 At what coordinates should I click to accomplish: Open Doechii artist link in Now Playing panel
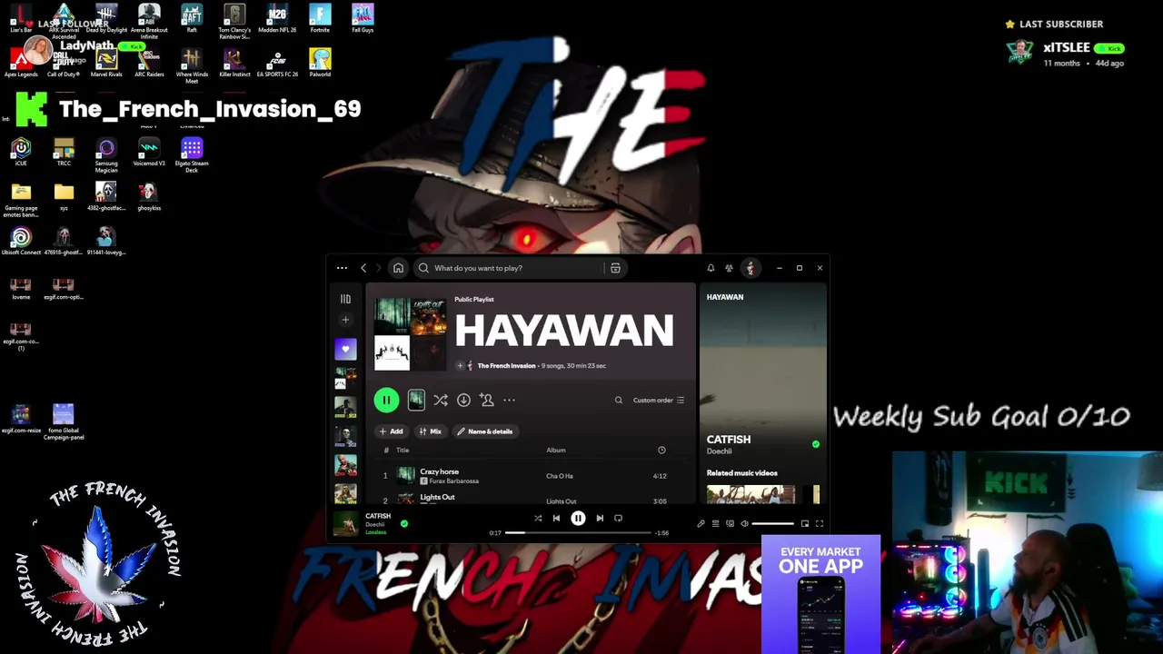click(719, 451)
